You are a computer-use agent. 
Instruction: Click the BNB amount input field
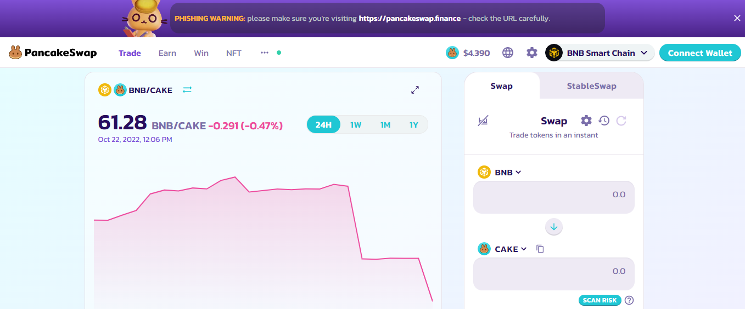tap(554, 197)
